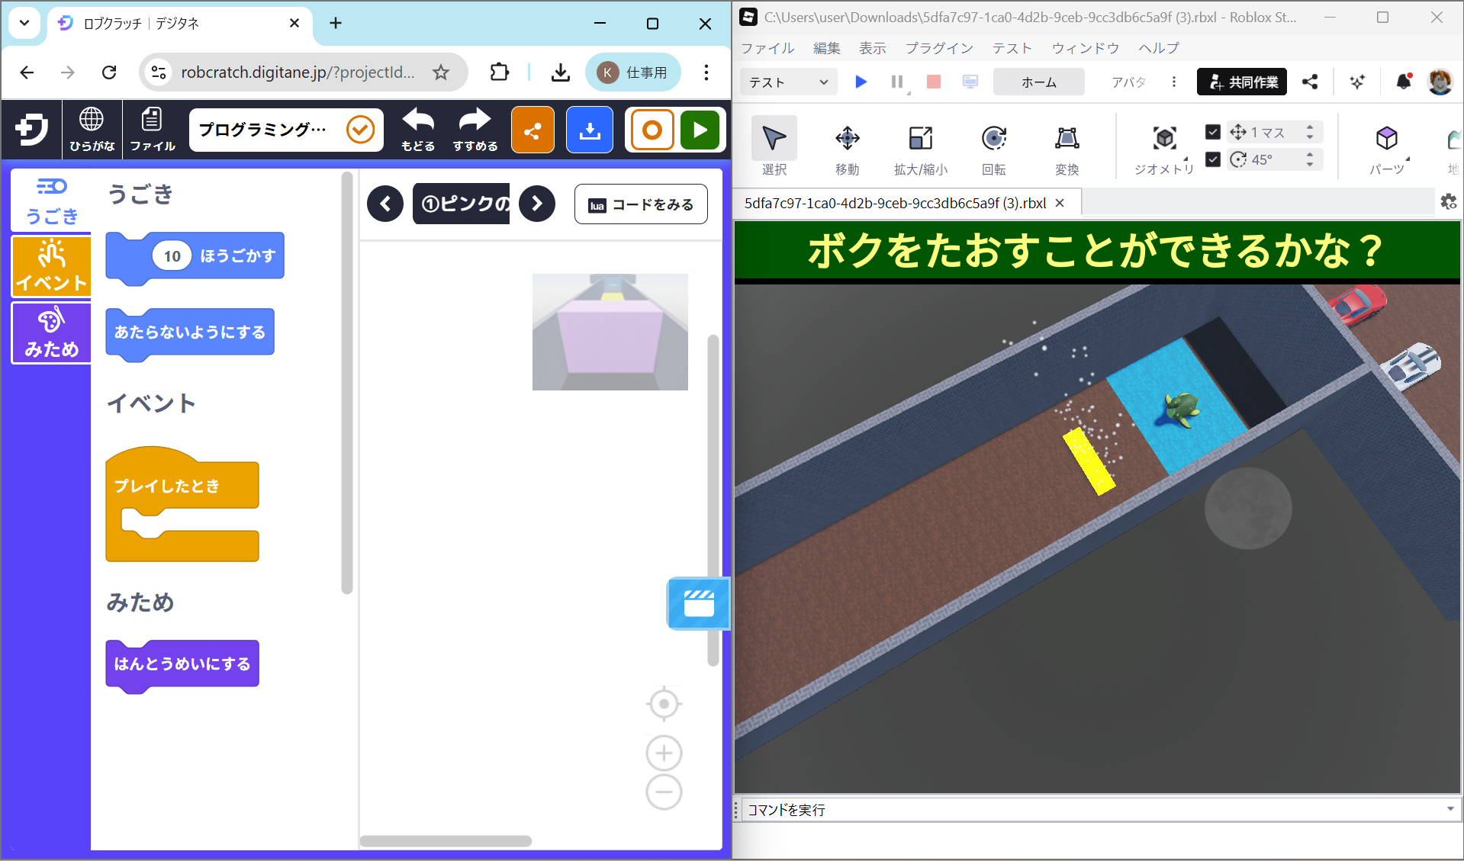The image size is (1464, 861).
Task: Open the プラグイン menu
Action: click(x=938, y=48)
